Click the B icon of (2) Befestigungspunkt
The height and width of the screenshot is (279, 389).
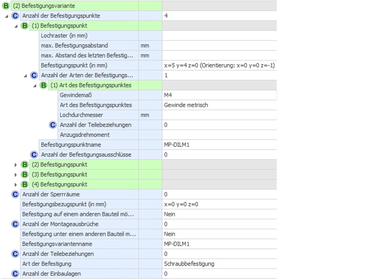(25, 165)
